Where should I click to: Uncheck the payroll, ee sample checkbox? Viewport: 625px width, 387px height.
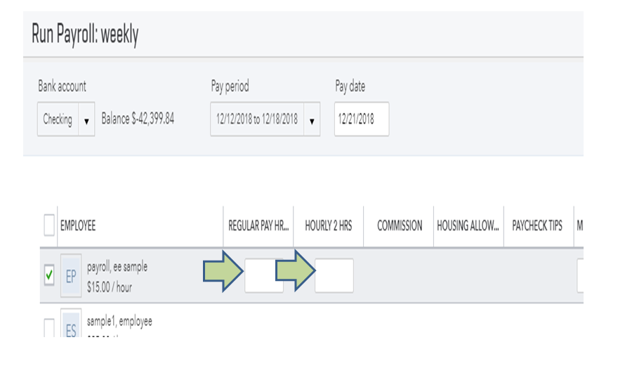click(49, 275)
